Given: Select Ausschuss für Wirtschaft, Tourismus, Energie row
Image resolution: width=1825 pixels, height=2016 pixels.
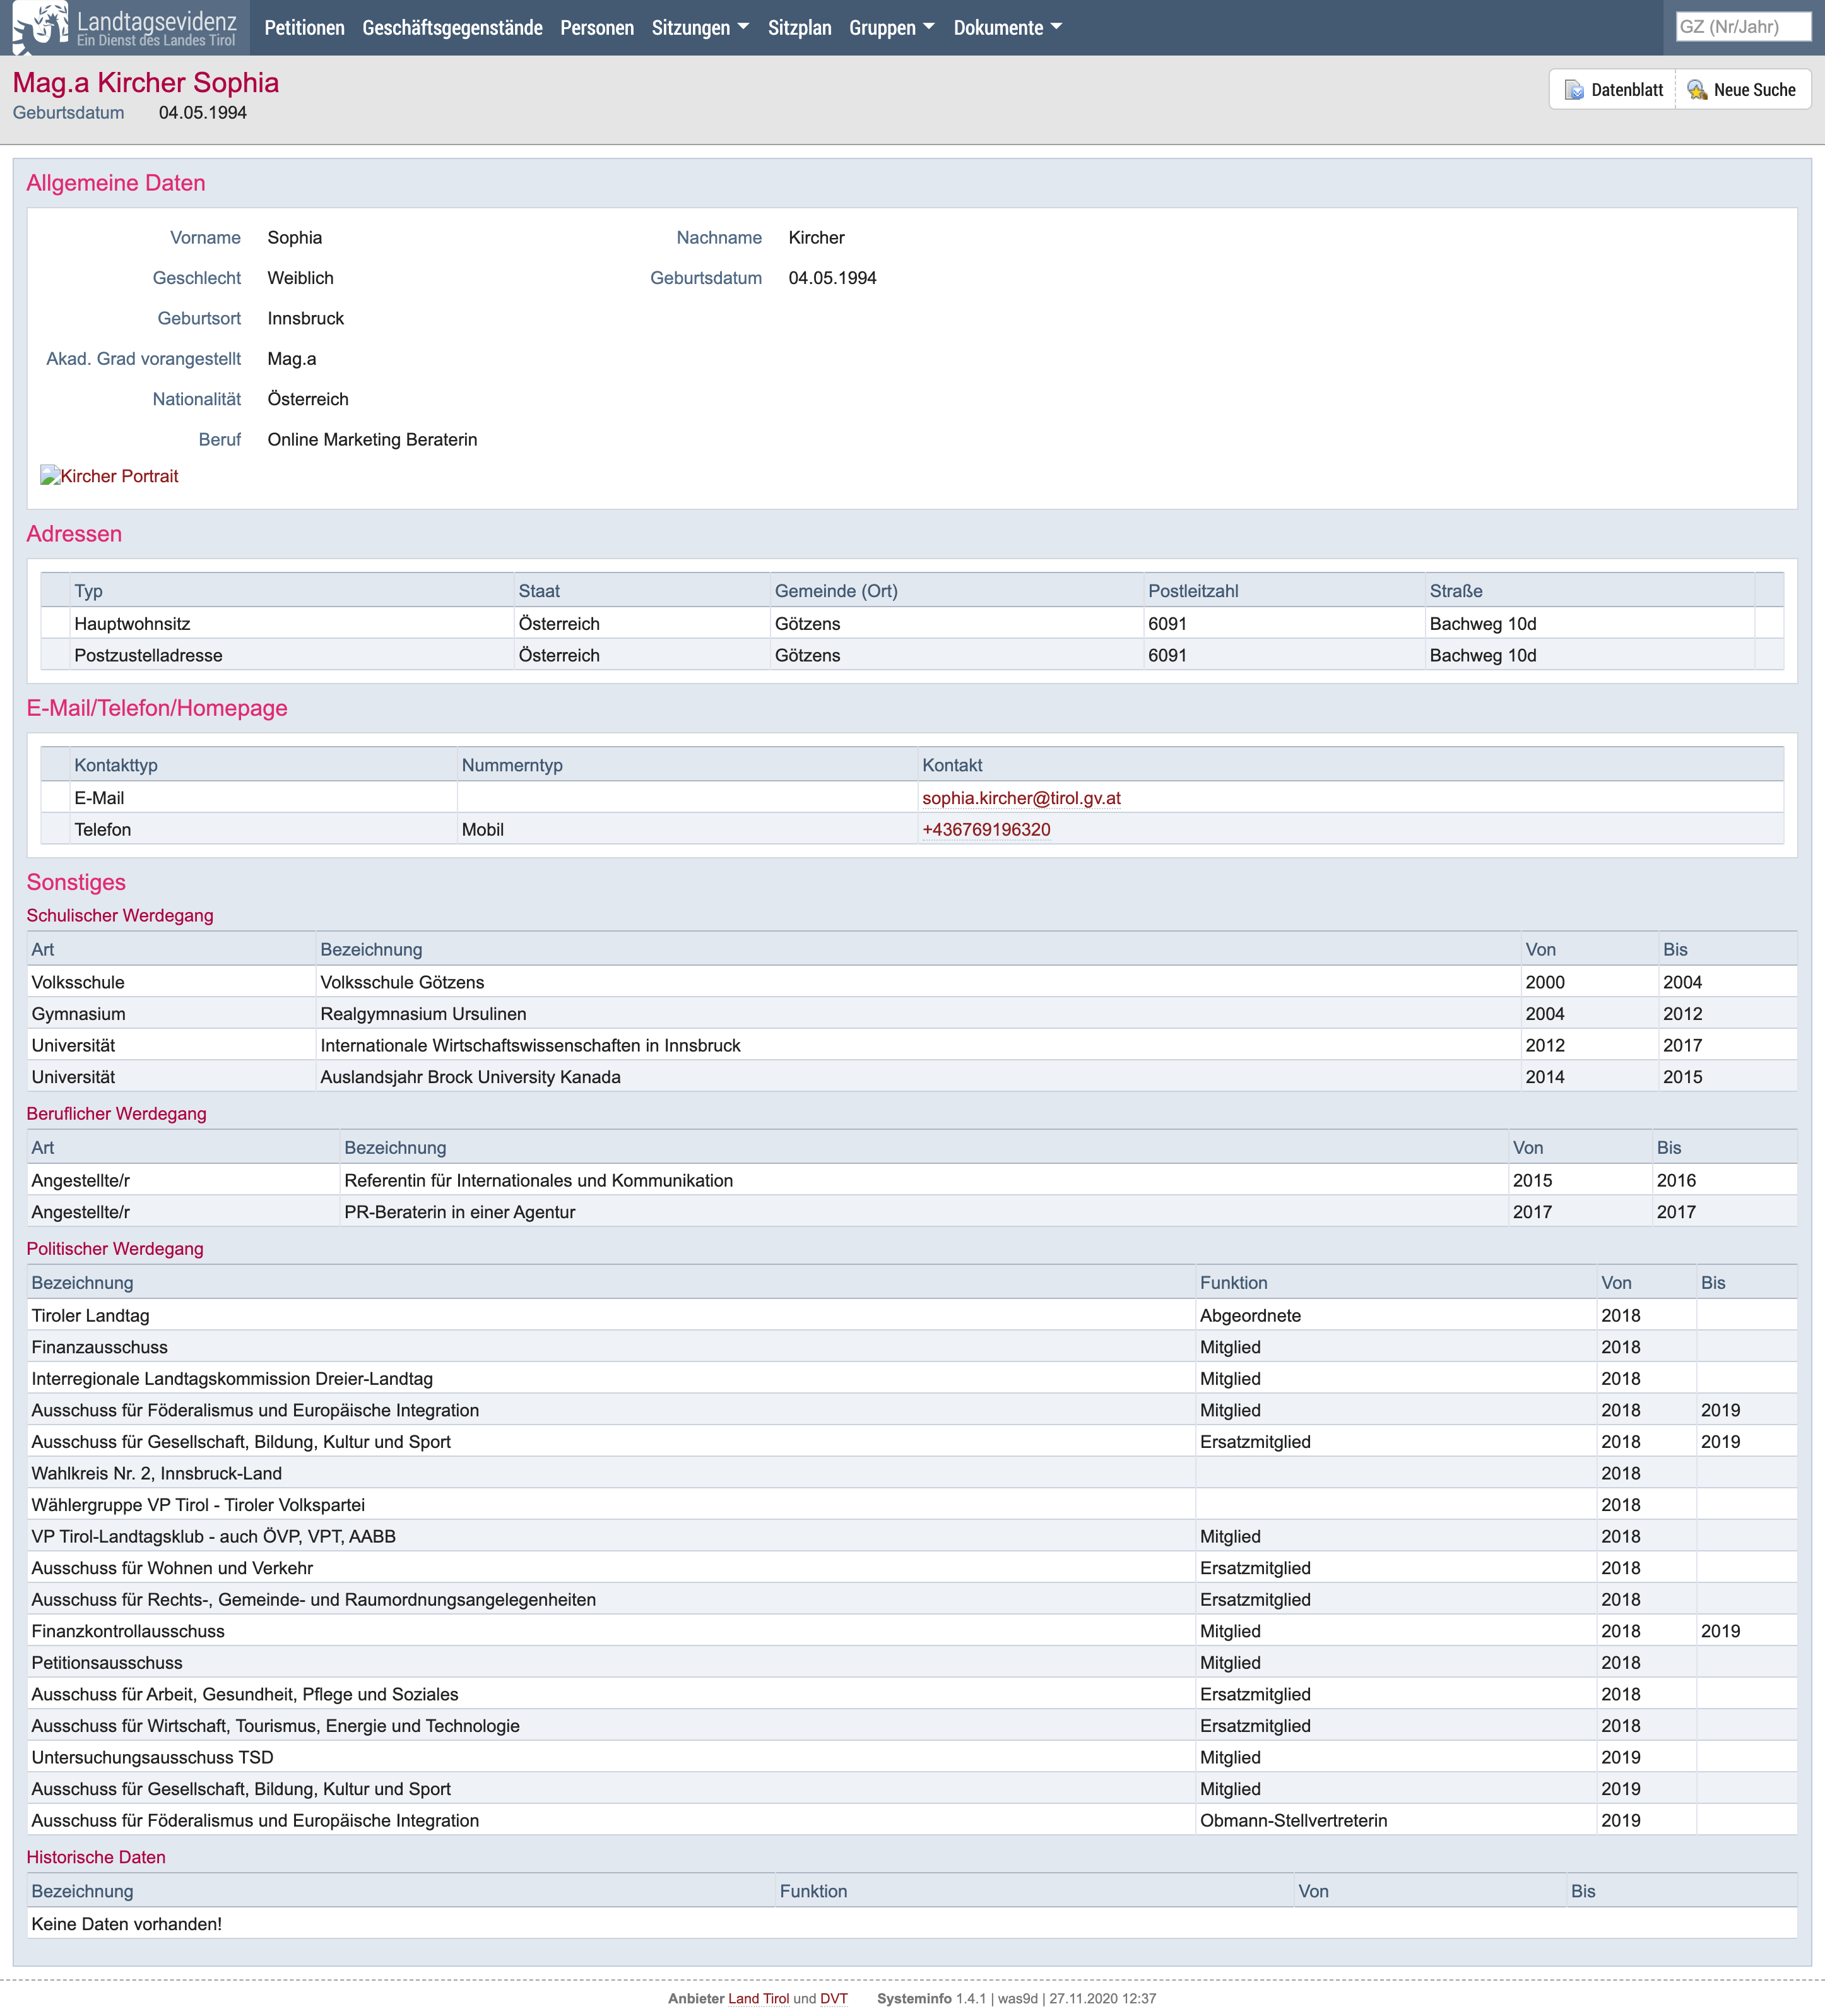Looking at the screenshot, I should [x=912, y=1726].
